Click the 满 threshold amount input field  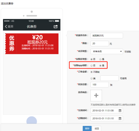coord(109,78)
